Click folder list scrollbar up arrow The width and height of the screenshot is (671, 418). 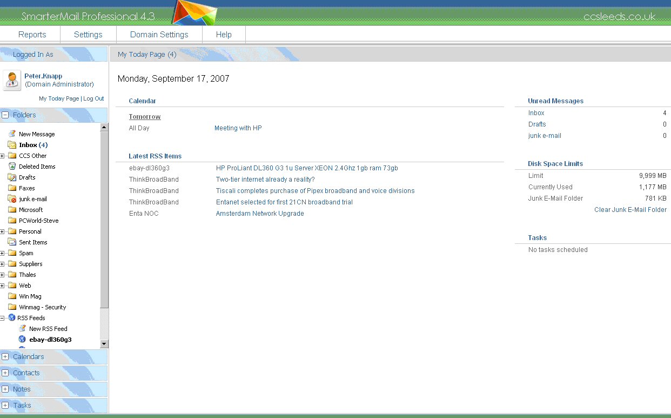pyautogui.click(x=104, y=127)
